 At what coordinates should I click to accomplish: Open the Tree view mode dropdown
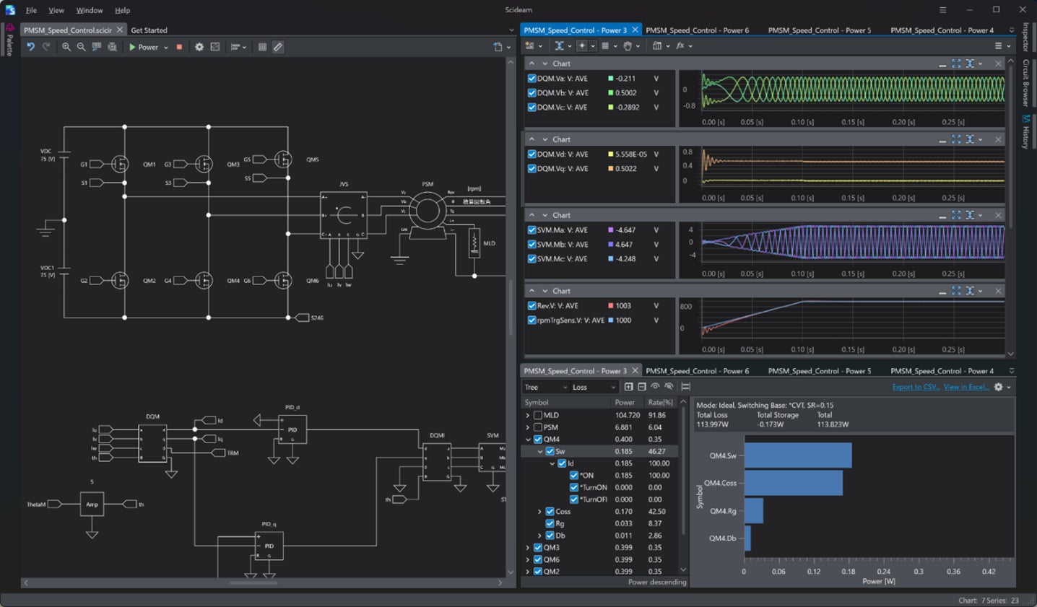545,388
